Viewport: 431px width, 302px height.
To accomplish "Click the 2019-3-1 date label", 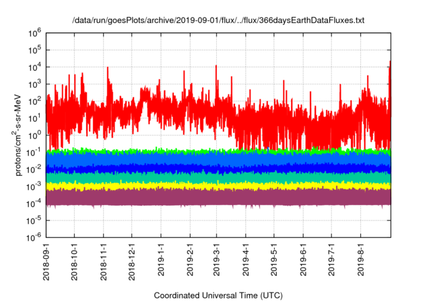I will [216, 260].
